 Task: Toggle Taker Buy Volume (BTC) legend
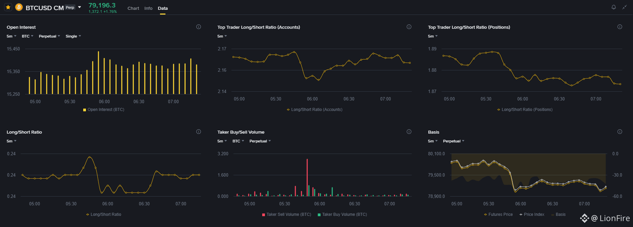point(342,214)
